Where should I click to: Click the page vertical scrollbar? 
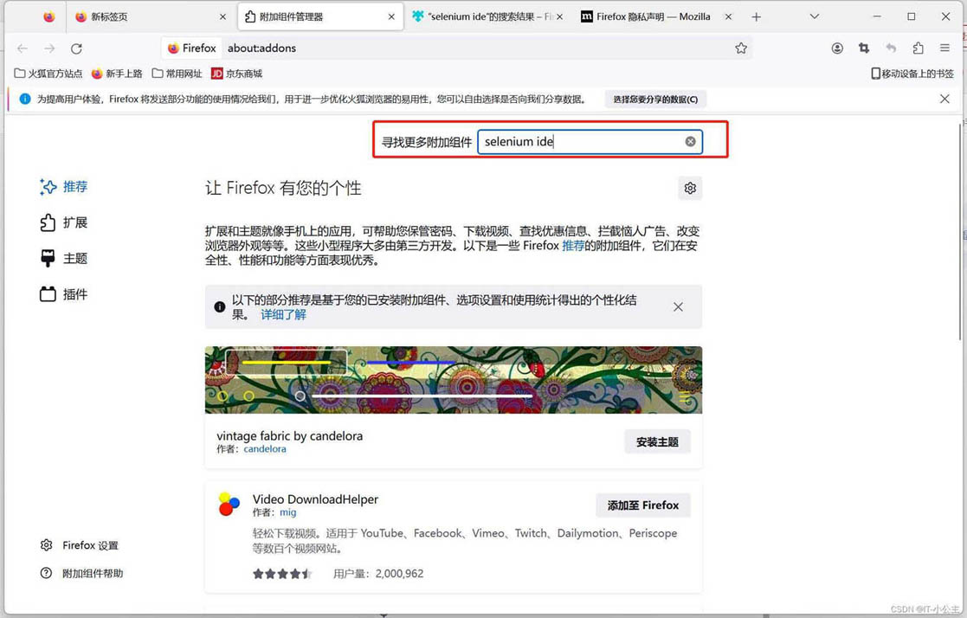pyautogui.click(x=959, y=231)
